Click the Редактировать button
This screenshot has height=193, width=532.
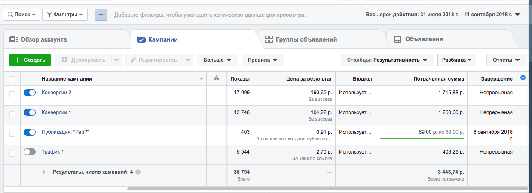154,60
